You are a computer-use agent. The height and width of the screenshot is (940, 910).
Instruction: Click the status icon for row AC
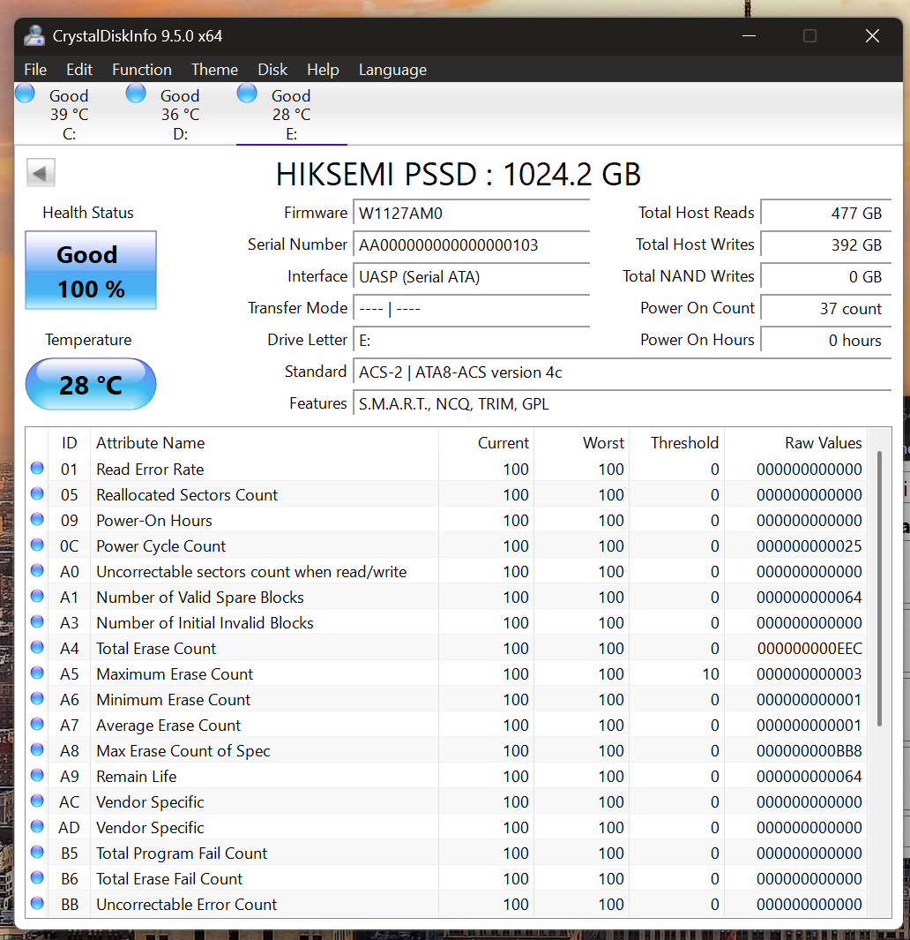[x=37, y=801]
